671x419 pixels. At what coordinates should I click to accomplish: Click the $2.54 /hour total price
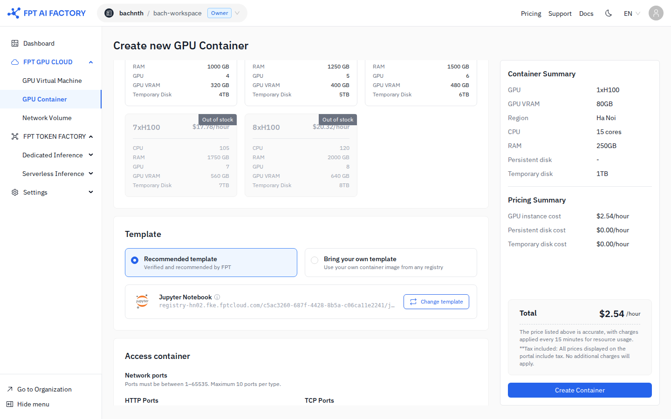coord(620,314)
